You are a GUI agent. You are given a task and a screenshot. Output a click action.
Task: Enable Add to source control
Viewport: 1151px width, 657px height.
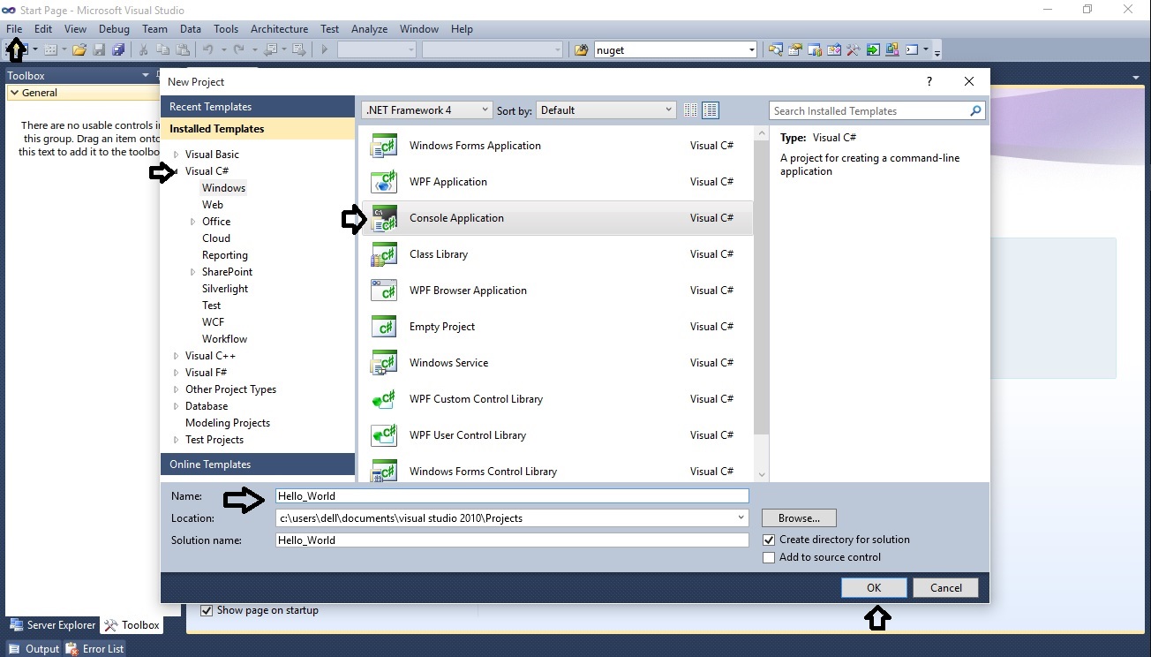[x=769, y=557]
